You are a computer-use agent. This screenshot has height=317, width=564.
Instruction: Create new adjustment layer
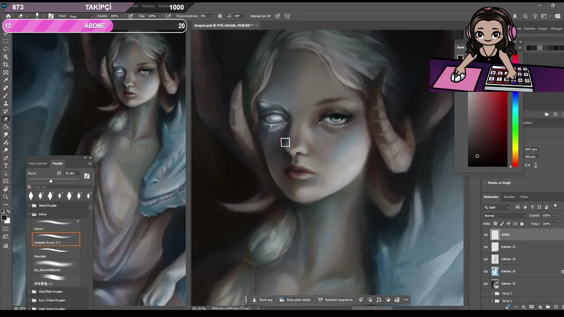(539, 307)
